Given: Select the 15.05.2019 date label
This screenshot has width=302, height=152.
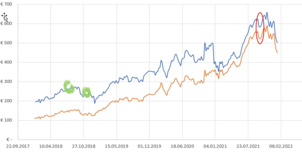Looking at the screenshot, I should tap(116, 145).
